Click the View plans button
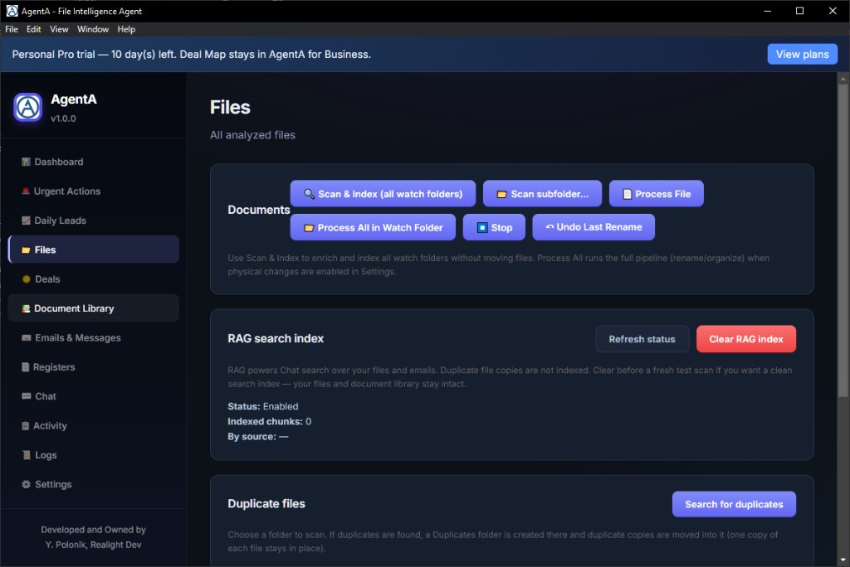The width and height of the screenshot is (850, 567). (803, 54)
